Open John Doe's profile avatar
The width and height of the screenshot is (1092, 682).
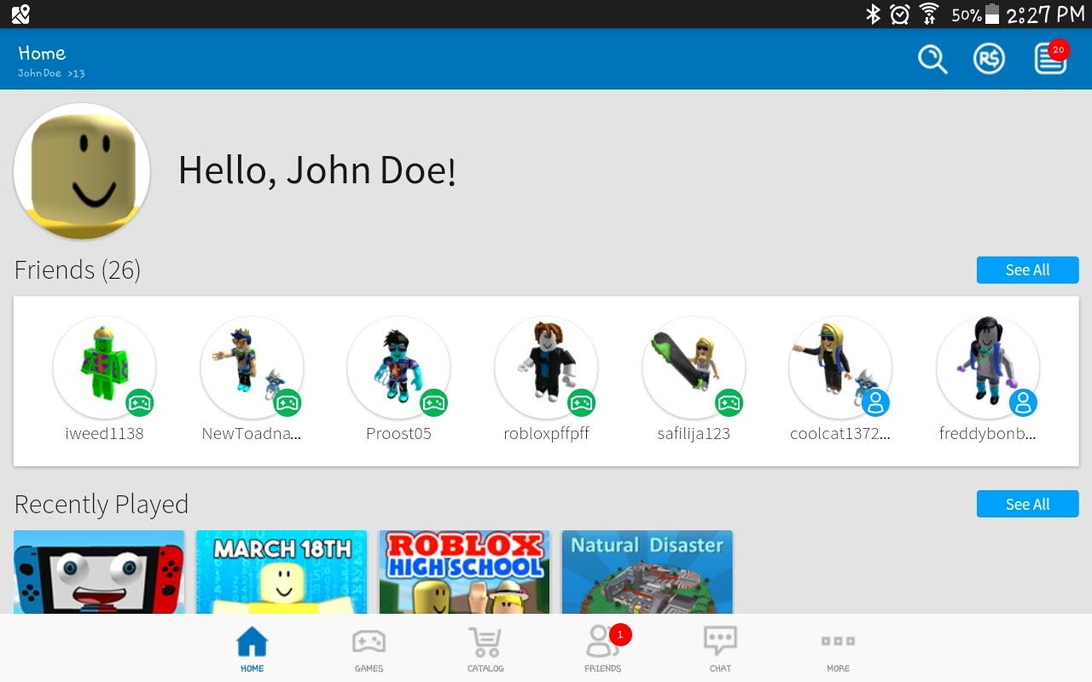click(x=82, y=171)
